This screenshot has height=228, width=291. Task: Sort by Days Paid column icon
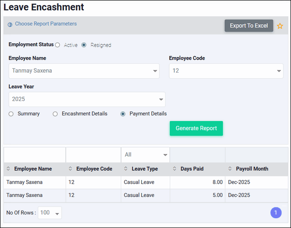tap(174, 169)
